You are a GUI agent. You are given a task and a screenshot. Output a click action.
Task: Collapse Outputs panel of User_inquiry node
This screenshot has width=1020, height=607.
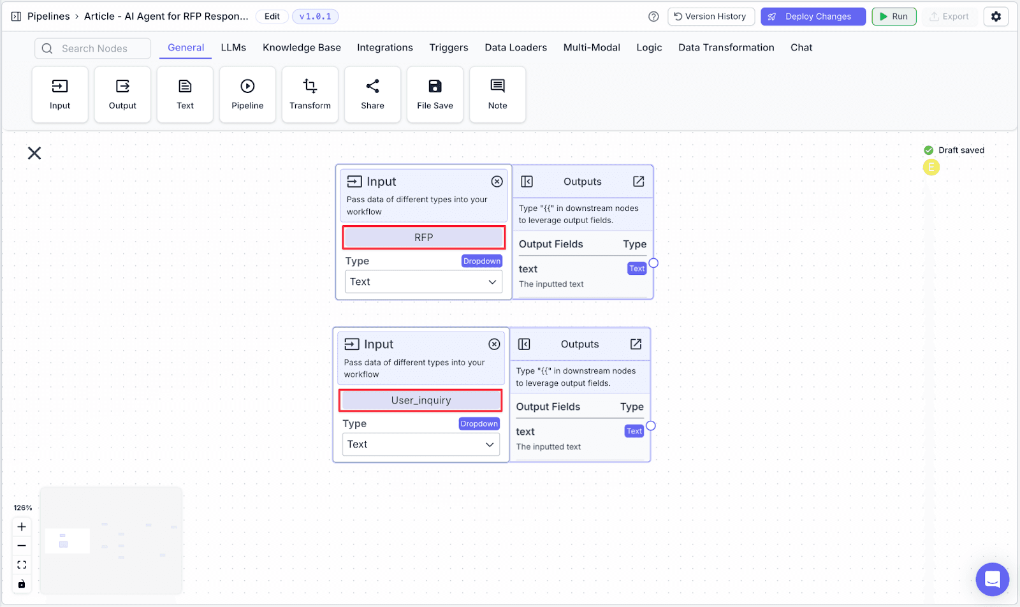pos(524,344)
